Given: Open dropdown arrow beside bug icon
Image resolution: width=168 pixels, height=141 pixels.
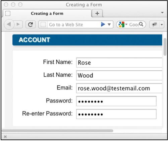Looking at the screenshot, I should [x=162, y=24].
